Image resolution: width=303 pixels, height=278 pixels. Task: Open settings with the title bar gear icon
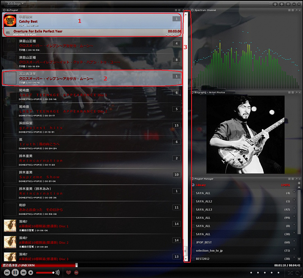click(288, 4)
